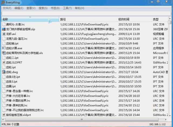Click date 2007/12/9 15:34
The width and height of the screenshot is (173, 127).
pyautogui.click(x=129, y=53)
